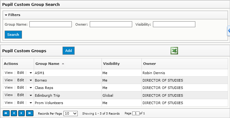View the ASM1 group
The height and width of the screenshot is (118, 230).
9,73
